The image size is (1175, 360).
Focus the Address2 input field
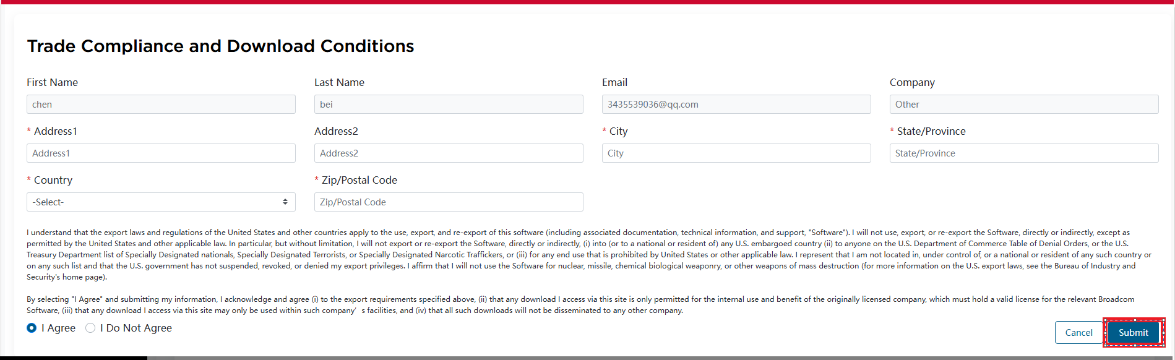tap(449, 153)
